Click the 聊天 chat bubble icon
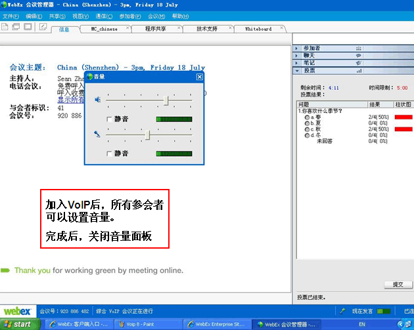 click(359, 56)
